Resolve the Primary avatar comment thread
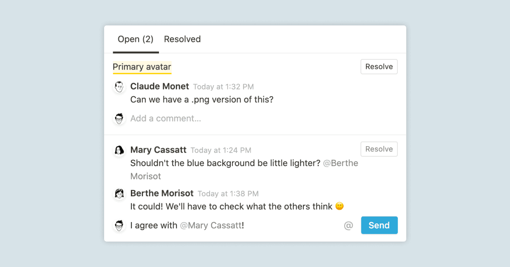This screenshot has width=510, height=267. 379,67
